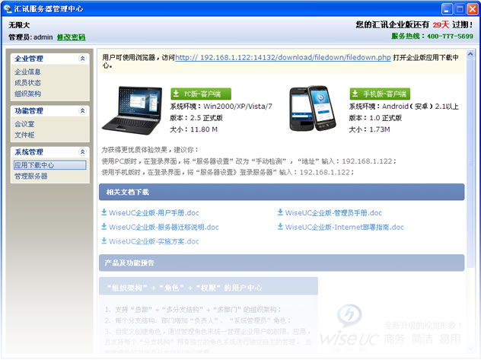Open 成员状态 in the sidebar

[27, 83]
